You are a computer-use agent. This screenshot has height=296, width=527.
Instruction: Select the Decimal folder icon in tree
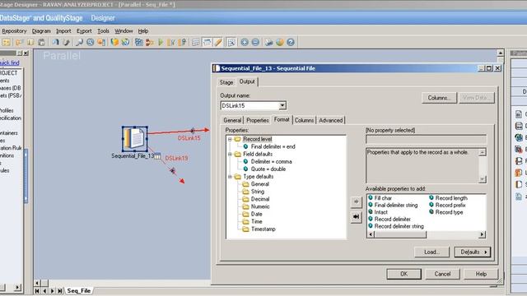point(245,199)
